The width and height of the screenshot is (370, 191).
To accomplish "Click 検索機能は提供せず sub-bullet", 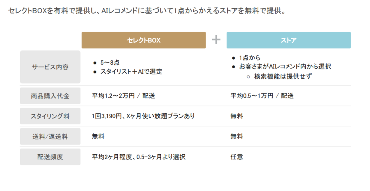I will tap(283, 76).
